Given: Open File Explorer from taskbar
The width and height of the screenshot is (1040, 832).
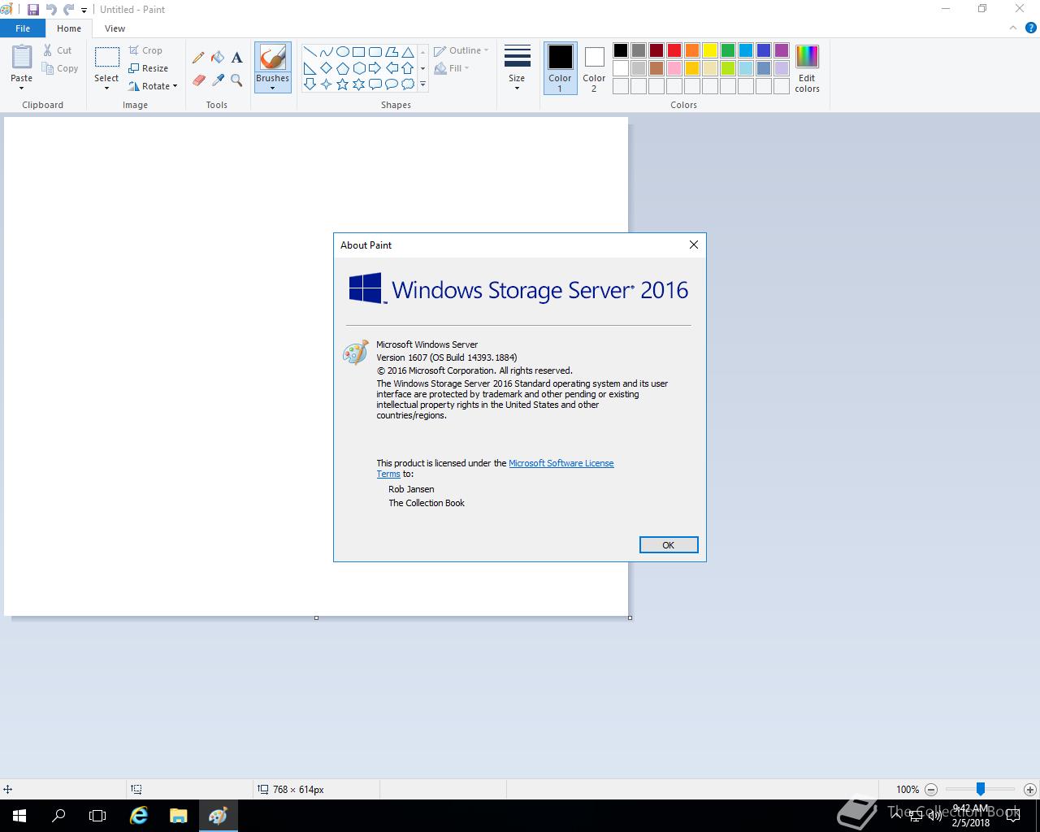Looking at the screenshot, I should tap(179, 816).
